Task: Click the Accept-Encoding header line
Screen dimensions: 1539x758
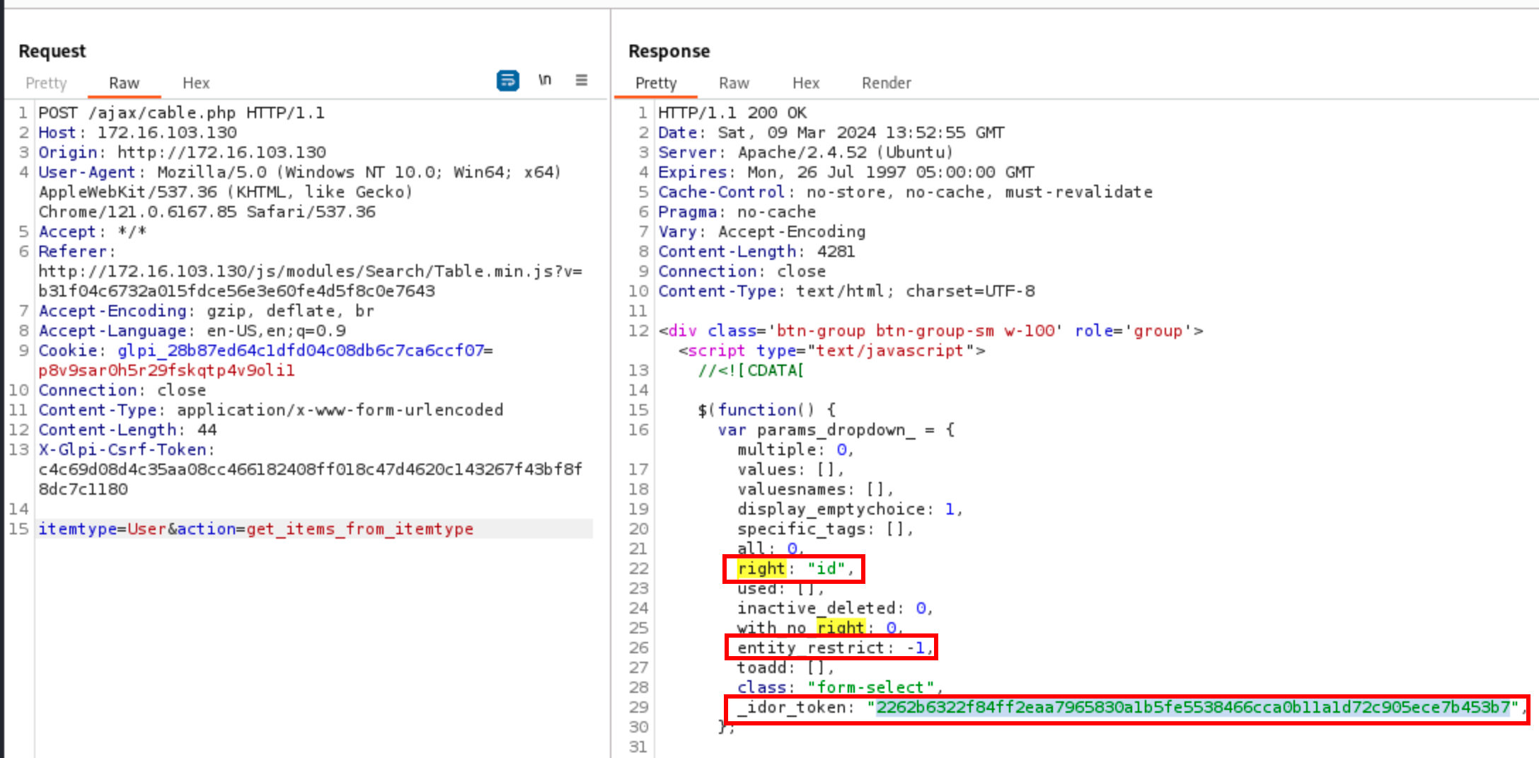Action: click(206, 311)
